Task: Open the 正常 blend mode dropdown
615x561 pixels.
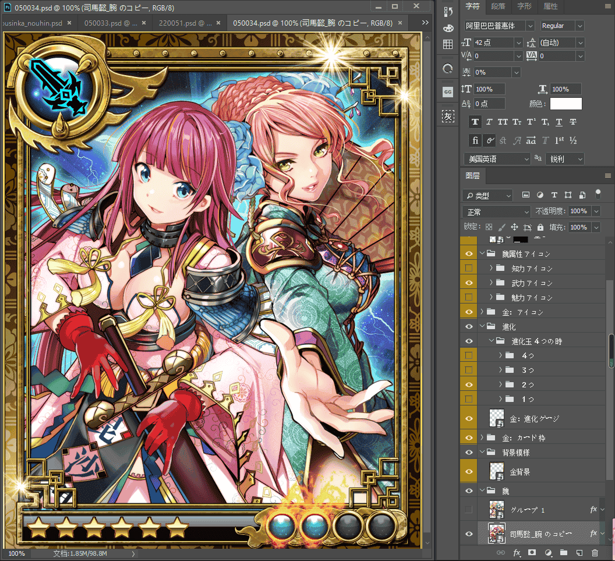Action: pyautogui.click(x=496, y=212)
